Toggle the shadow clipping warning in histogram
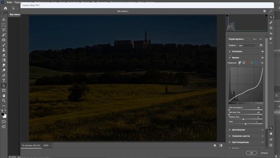 (227, 16)
